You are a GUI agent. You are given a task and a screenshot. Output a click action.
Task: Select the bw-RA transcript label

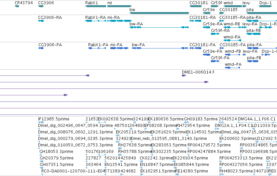[x=136, y=24]
